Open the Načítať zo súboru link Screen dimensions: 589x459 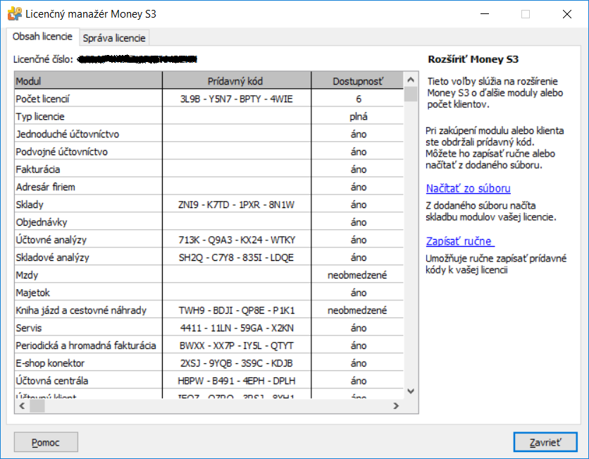coord(468,188)
